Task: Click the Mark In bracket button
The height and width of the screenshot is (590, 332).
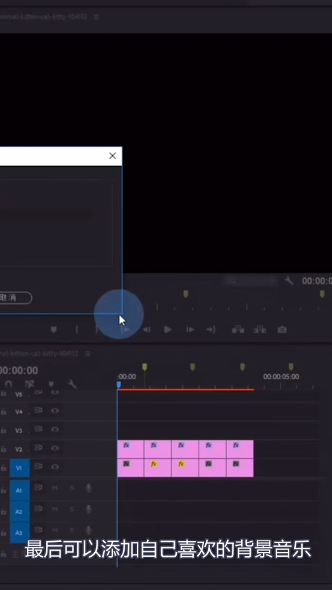Action: [x=77, y=330]
